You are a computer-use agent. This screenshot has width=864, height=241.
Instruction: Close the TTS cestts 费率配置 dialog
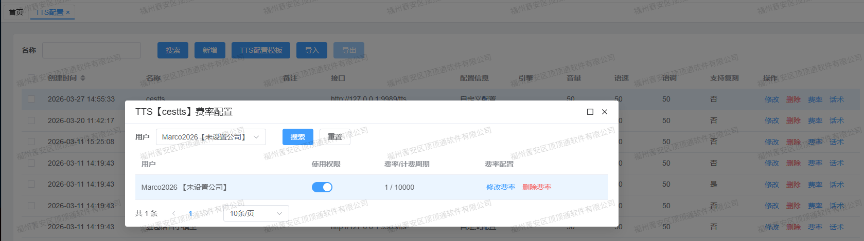point(605,112)
